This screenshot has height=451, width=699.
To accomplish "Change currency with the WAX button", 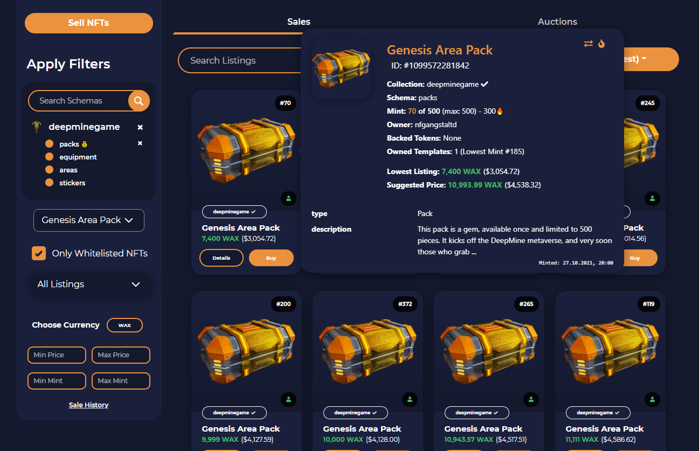I will (124, 325).
